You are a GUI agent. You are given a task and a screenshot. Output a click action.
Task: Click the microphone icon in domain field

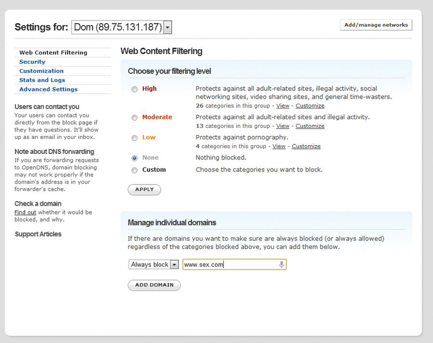coord(282,264)
